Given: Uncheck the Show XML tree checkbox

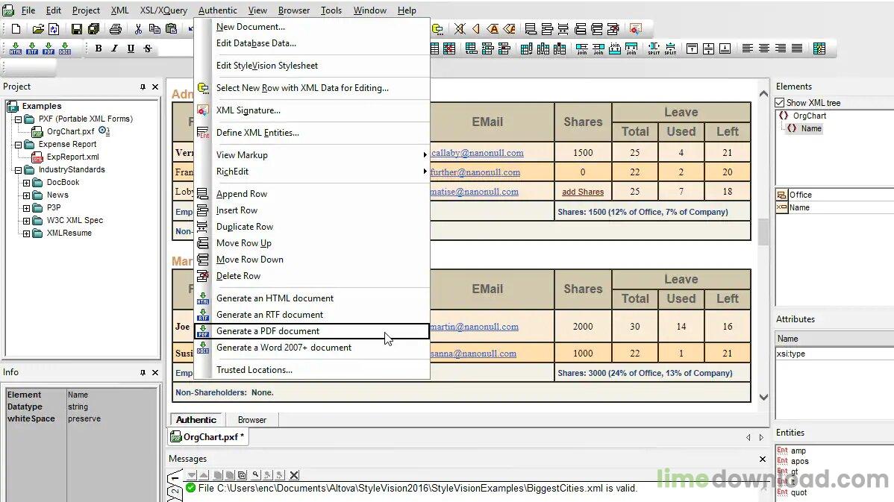Looking at the screenshot, I should tap(779, 102).
